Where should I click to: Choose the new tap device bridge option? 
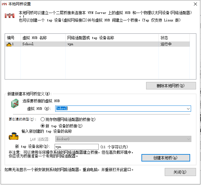(x=43, y=126)
